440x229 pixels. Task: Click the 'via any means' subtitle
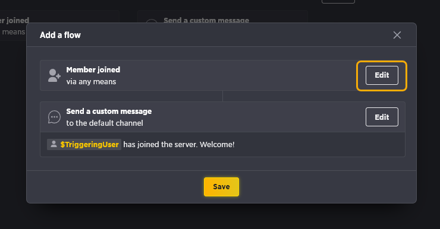pyautogui.click(x=91, y=82)
